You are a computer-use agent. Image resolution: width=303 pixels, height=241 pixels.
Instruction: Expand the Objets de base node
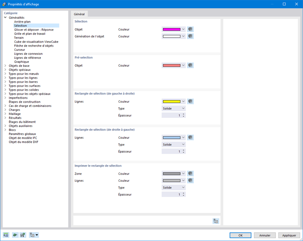[x=5, y=66]
